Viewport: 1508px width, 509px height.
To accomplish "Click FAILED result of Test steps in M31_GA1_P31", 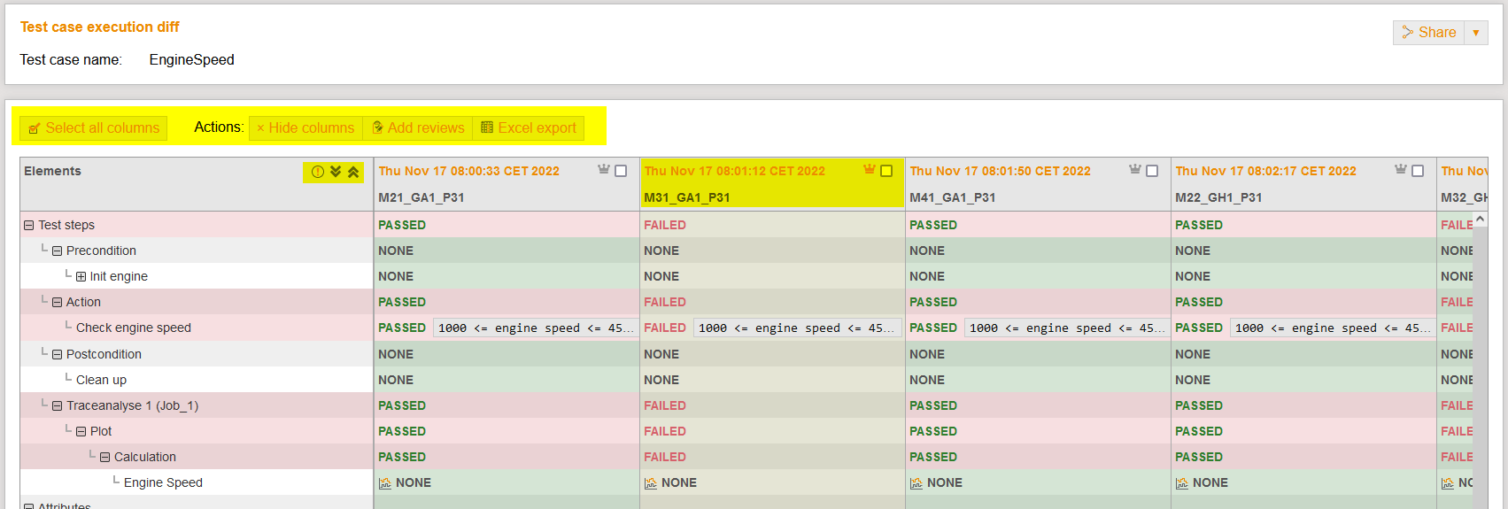I will pos(665,226).
